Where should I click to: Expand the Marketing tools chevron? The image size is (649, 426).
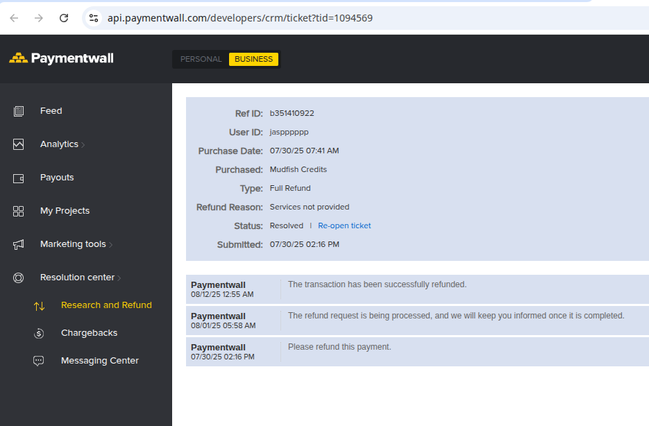tap(111, 245)
